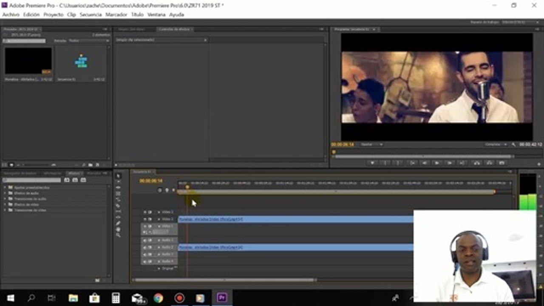Open the Marcador menu

(x=116, y=14)
